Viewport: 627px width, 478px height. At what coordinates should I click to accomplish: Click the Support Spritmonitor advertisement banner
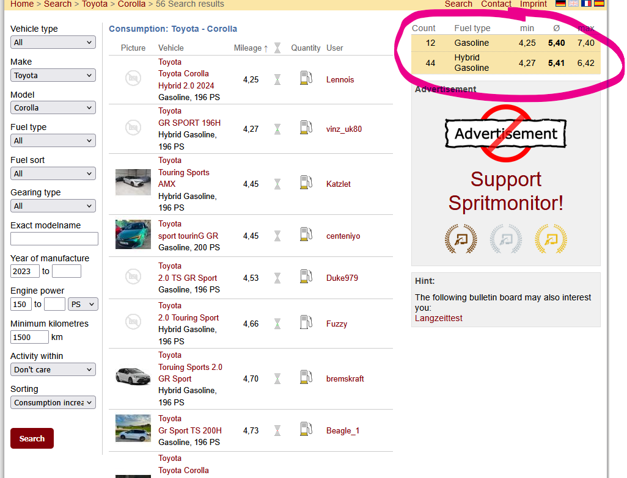click(506, 179)
